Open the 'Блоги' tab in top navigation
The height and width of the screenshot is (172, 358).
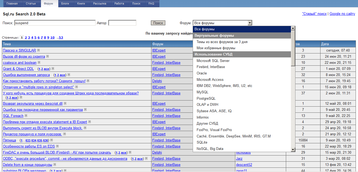point(65,4)
